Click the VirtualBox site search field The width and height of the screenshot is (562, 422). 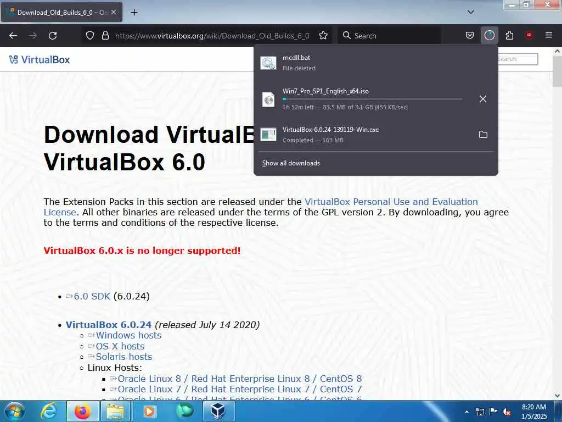(517, 59)
